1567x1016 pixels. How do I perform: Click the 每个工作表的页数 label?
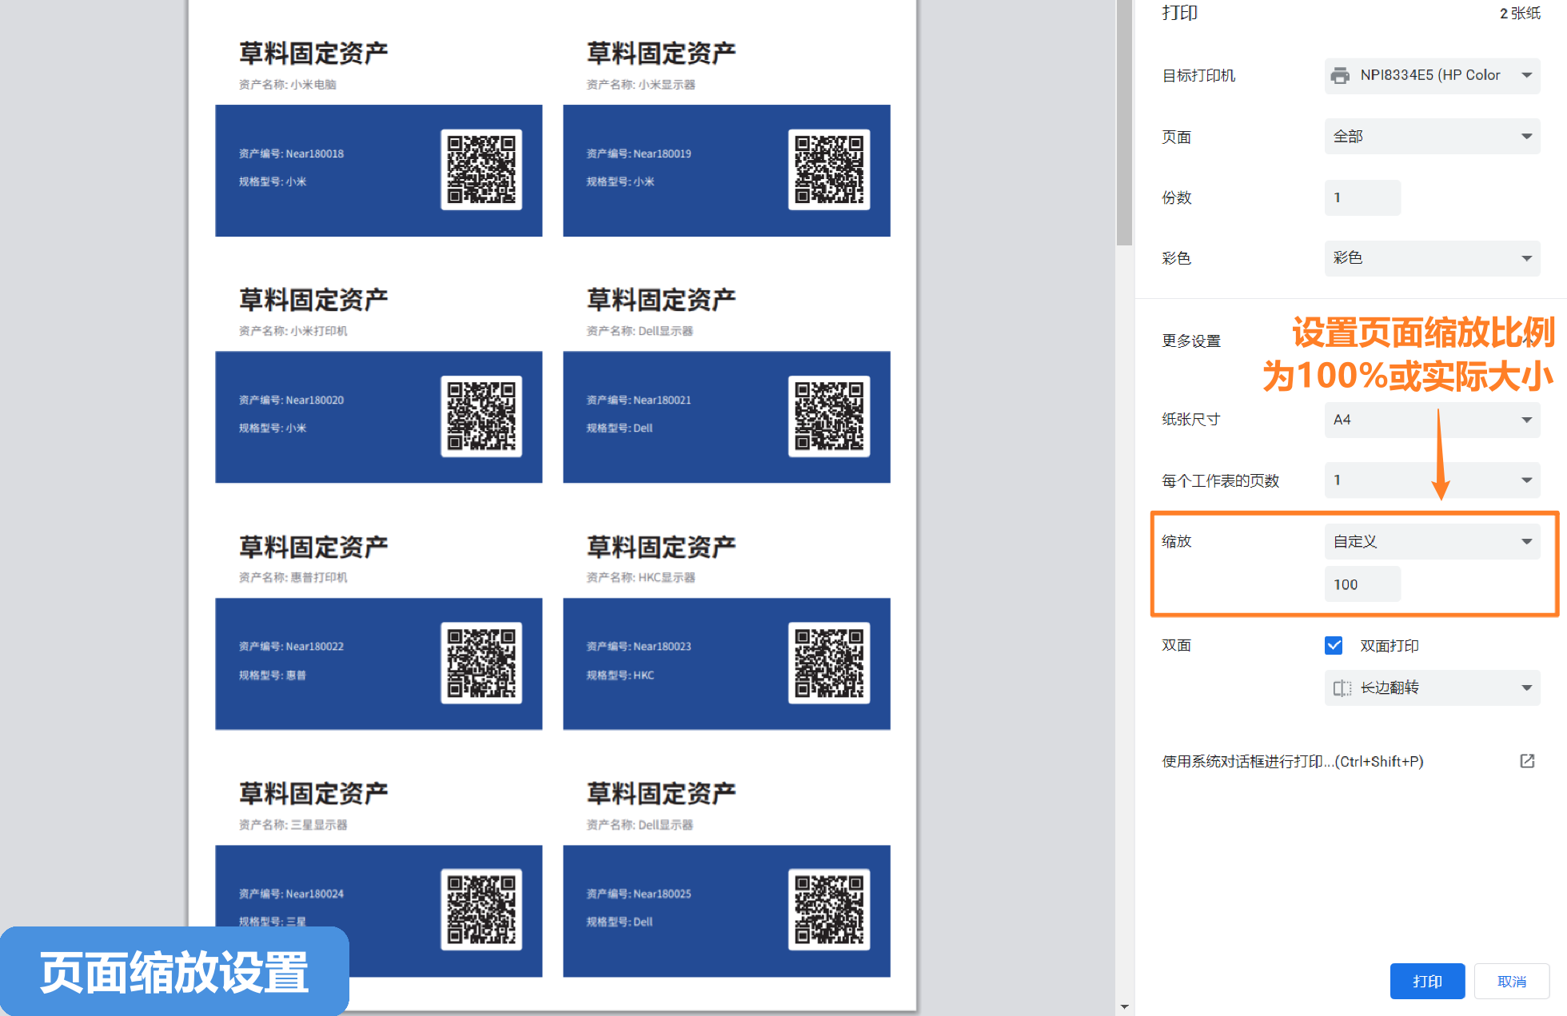tap(1221, 480)
